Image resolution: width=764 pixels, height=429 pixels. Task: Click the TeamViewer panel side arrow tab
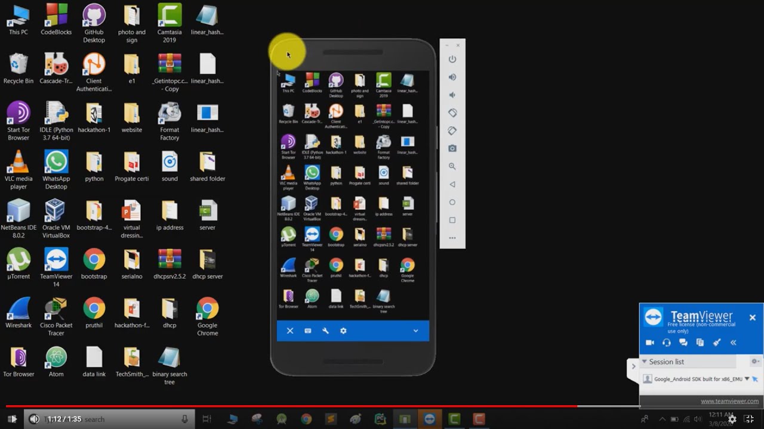pyautogui.click(x=633, y=366)
